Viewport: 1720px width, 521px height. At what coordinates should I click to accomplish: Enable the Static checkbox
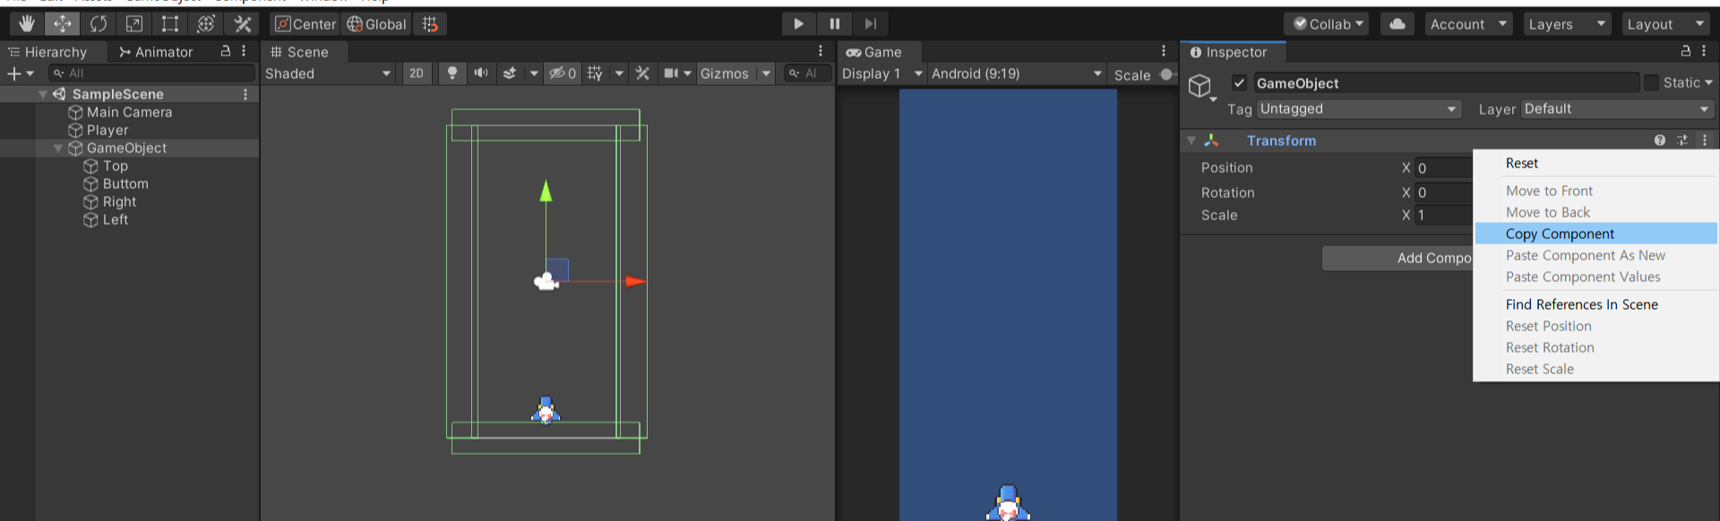point(1651,82)
